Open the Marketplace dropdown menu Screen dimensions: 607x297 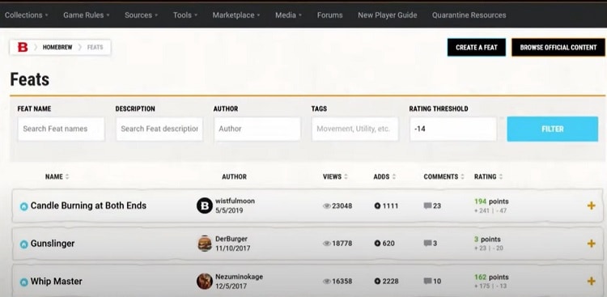pyautogui.click(x=236, y=15)
